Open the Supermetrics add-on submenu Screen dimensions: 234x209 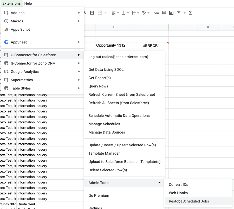[x=42, y=80]
